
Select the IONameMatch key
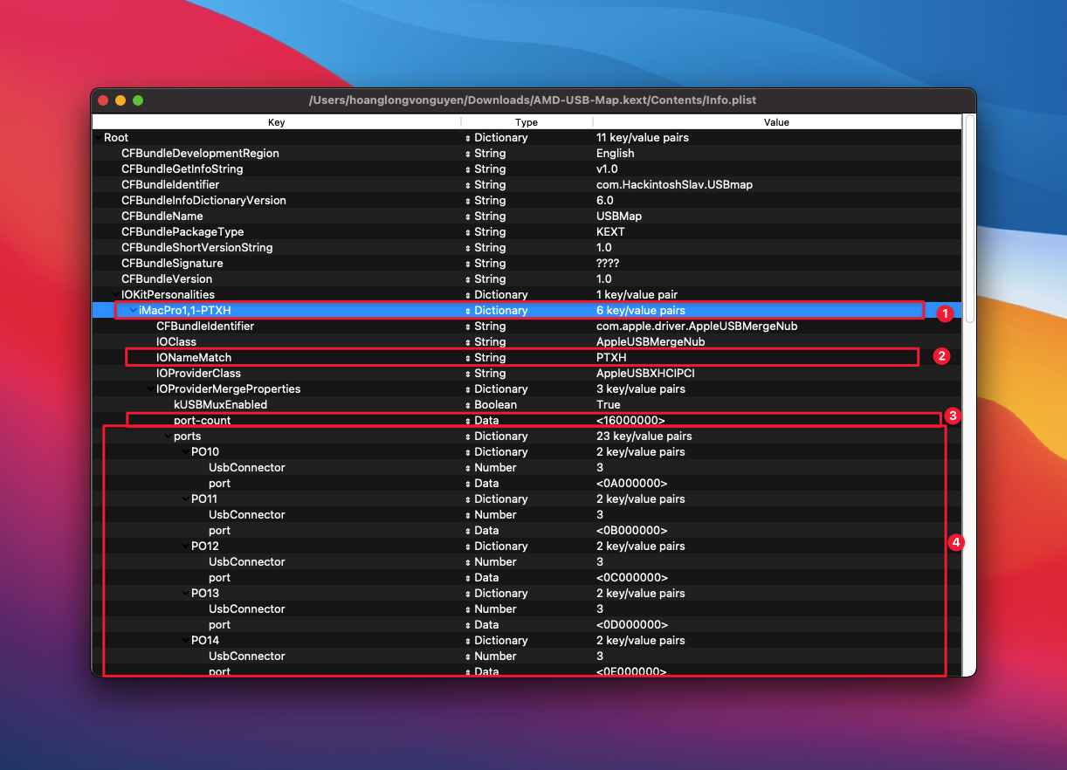(x=194, y=358)
